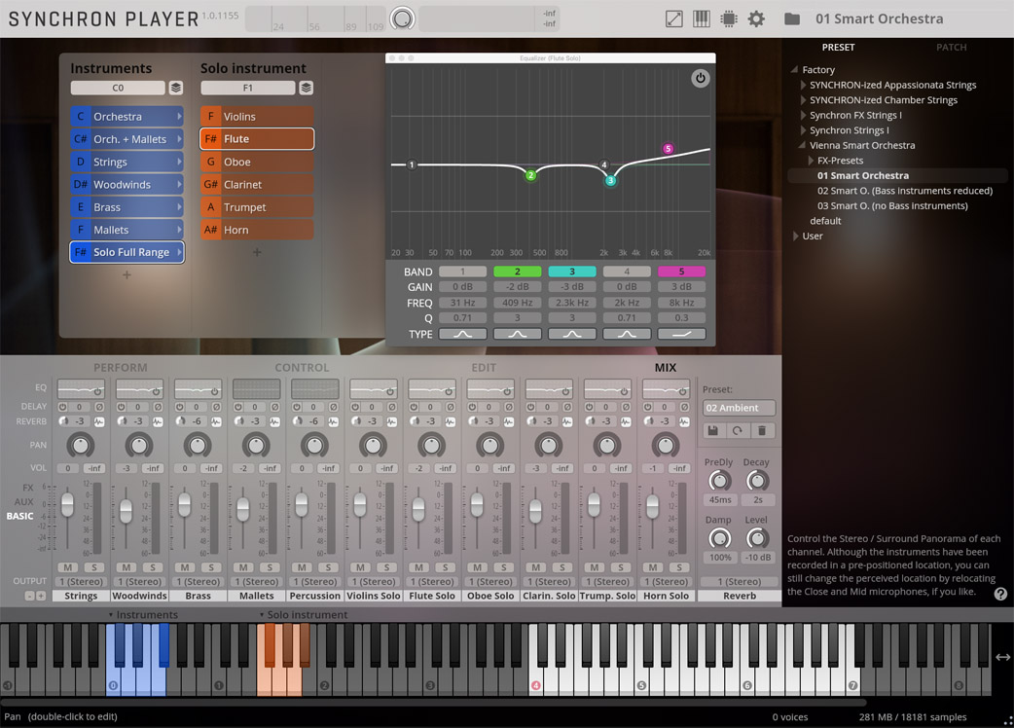Open settings with the gear icon
Viewport: 1014px width, 728px height.
[756, 18]
